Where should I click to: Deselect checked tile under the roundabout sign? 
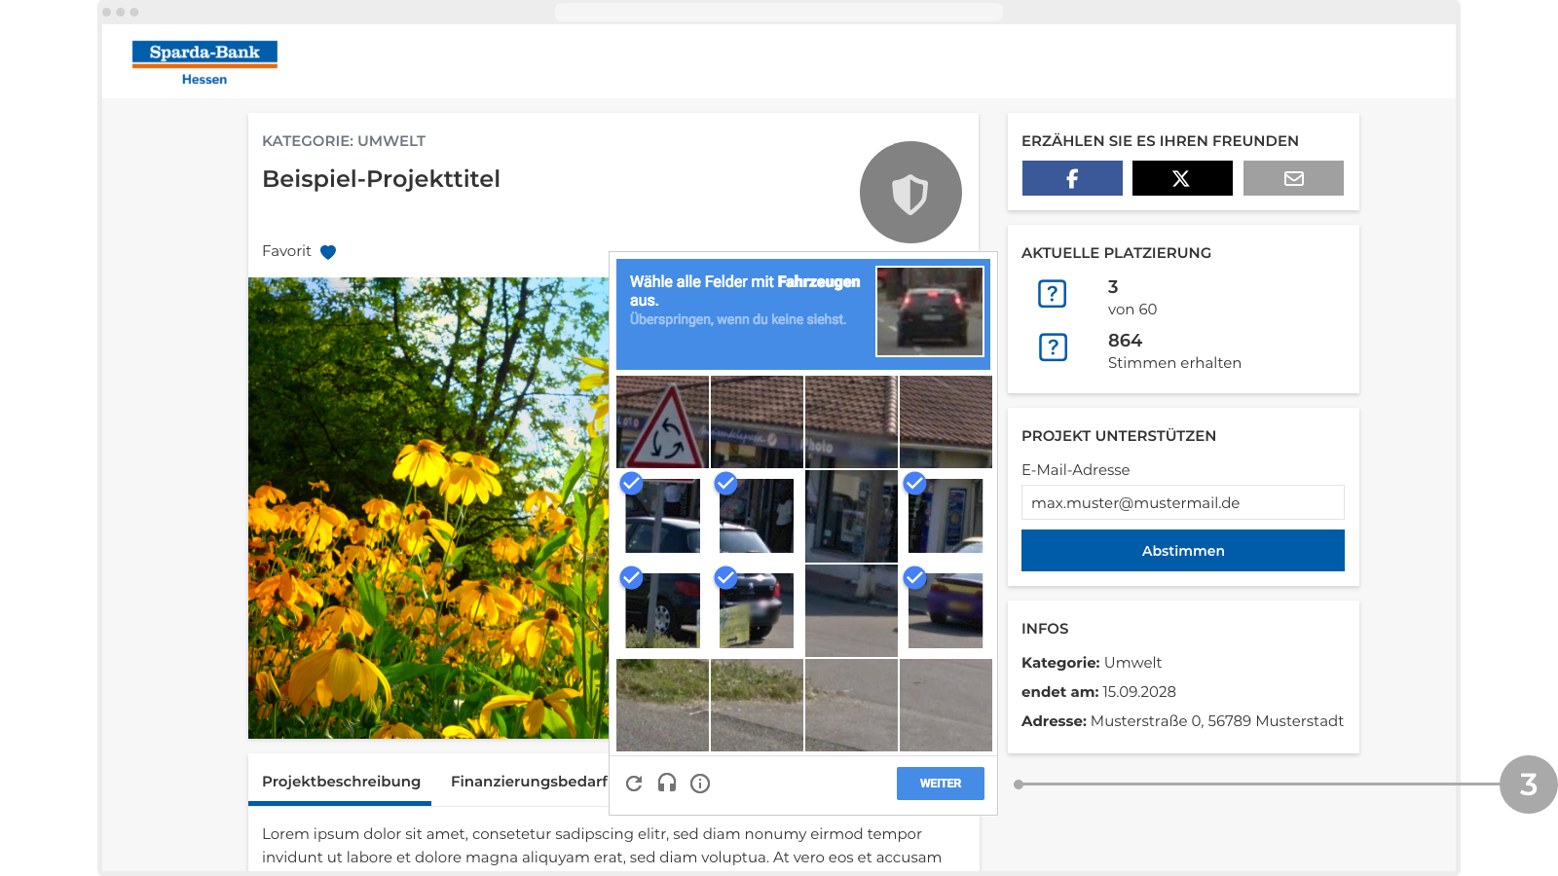662,516
